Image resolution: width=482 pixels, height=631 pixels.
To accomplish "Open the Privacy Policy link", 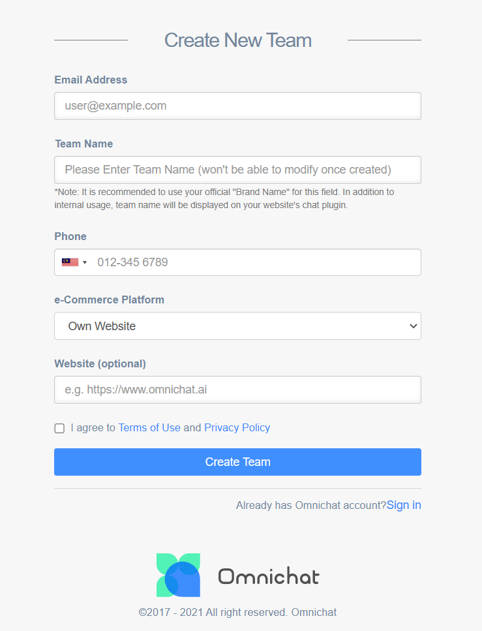I will [x=237, y=428].
